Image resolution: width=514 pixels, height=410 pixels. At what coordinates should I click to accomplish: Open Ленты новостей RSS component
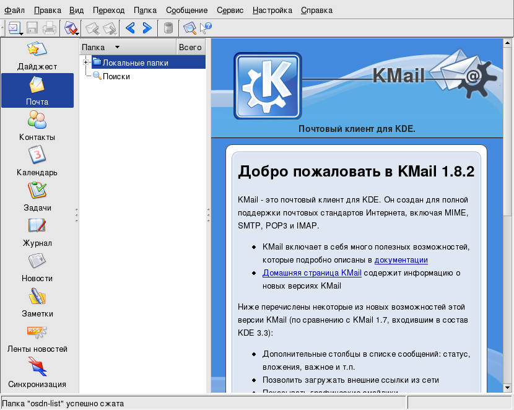tap(37, 337)
